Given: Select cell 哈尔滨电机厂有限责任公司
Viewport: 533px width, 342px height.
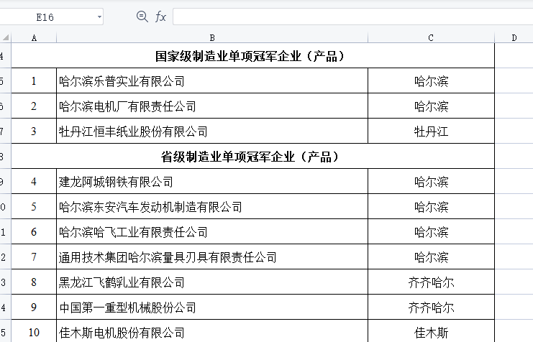Looking at the screenshot, I should [x=212, y=106].
